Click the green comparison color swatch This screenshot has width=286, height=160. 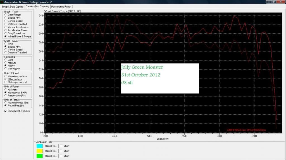[x=40, y=156]
